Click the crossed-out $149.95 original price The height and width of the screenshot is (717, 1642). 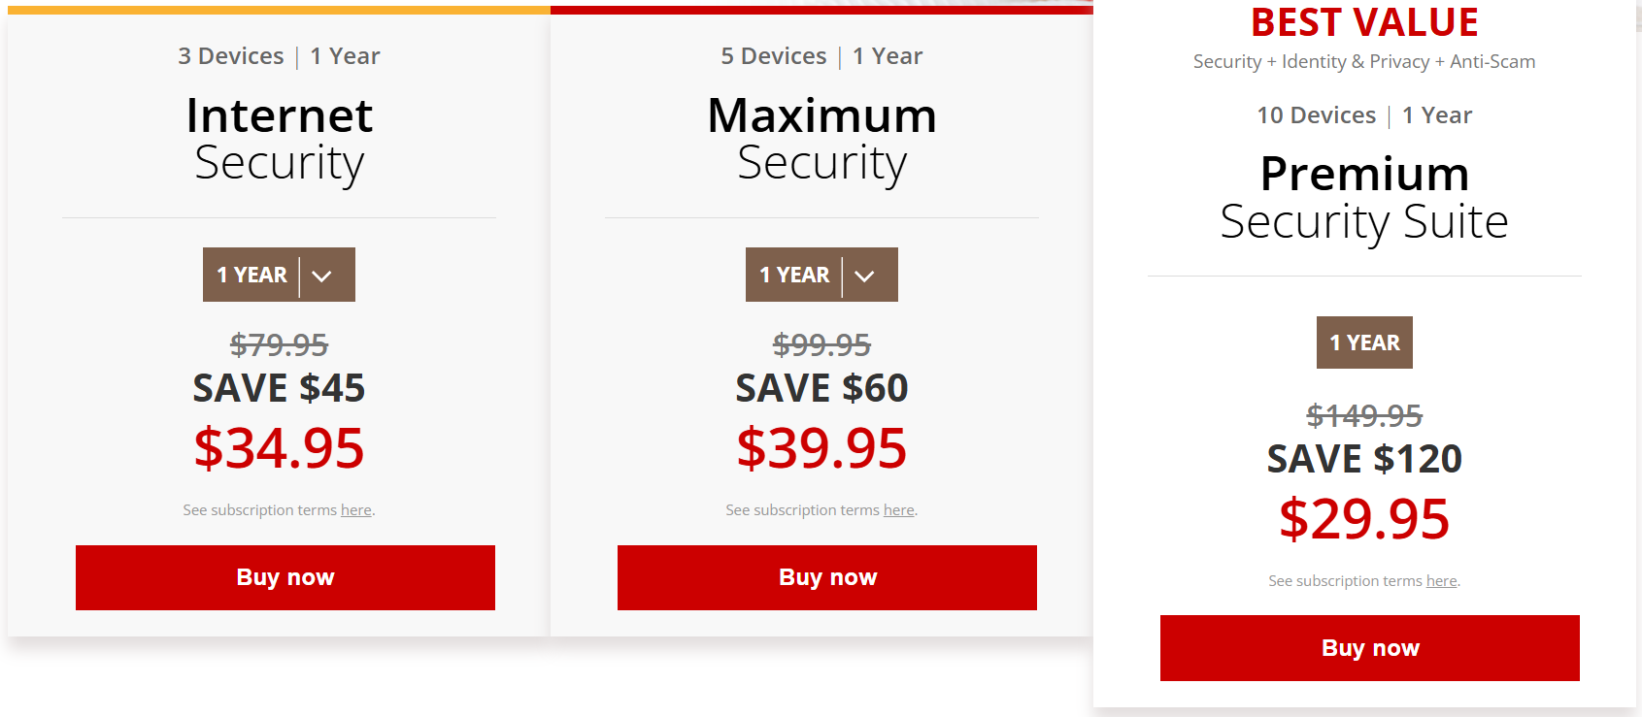[x=1363, y=417]
